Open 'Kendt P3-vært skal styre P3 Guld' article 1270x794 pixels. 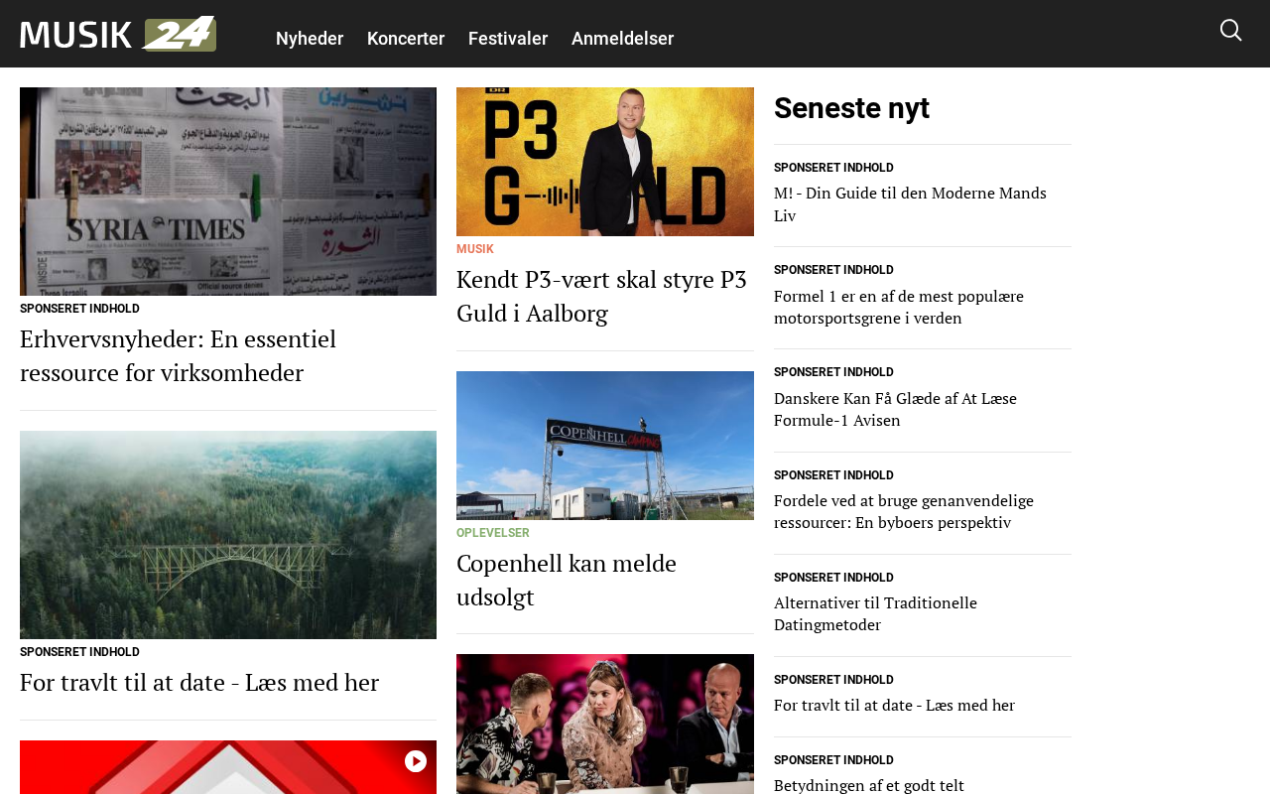coord(602,296)
